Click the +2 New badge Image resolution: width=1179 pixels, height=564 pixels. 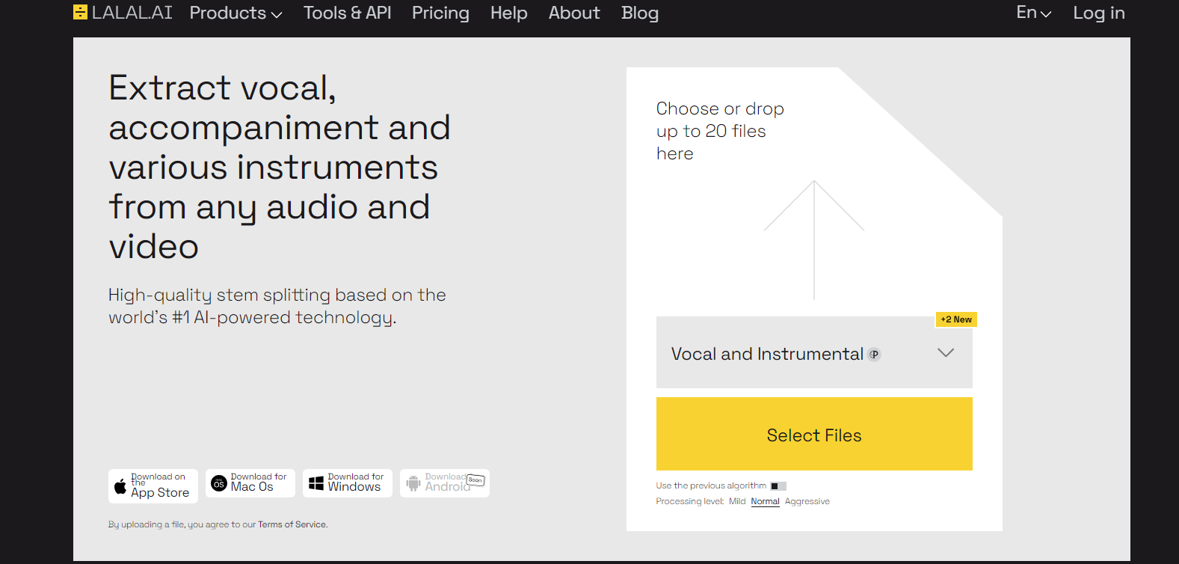pos(956,319)
